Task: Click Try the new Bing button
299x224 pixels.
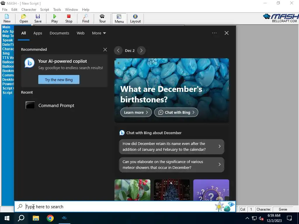Action: [x=59, y=80]
